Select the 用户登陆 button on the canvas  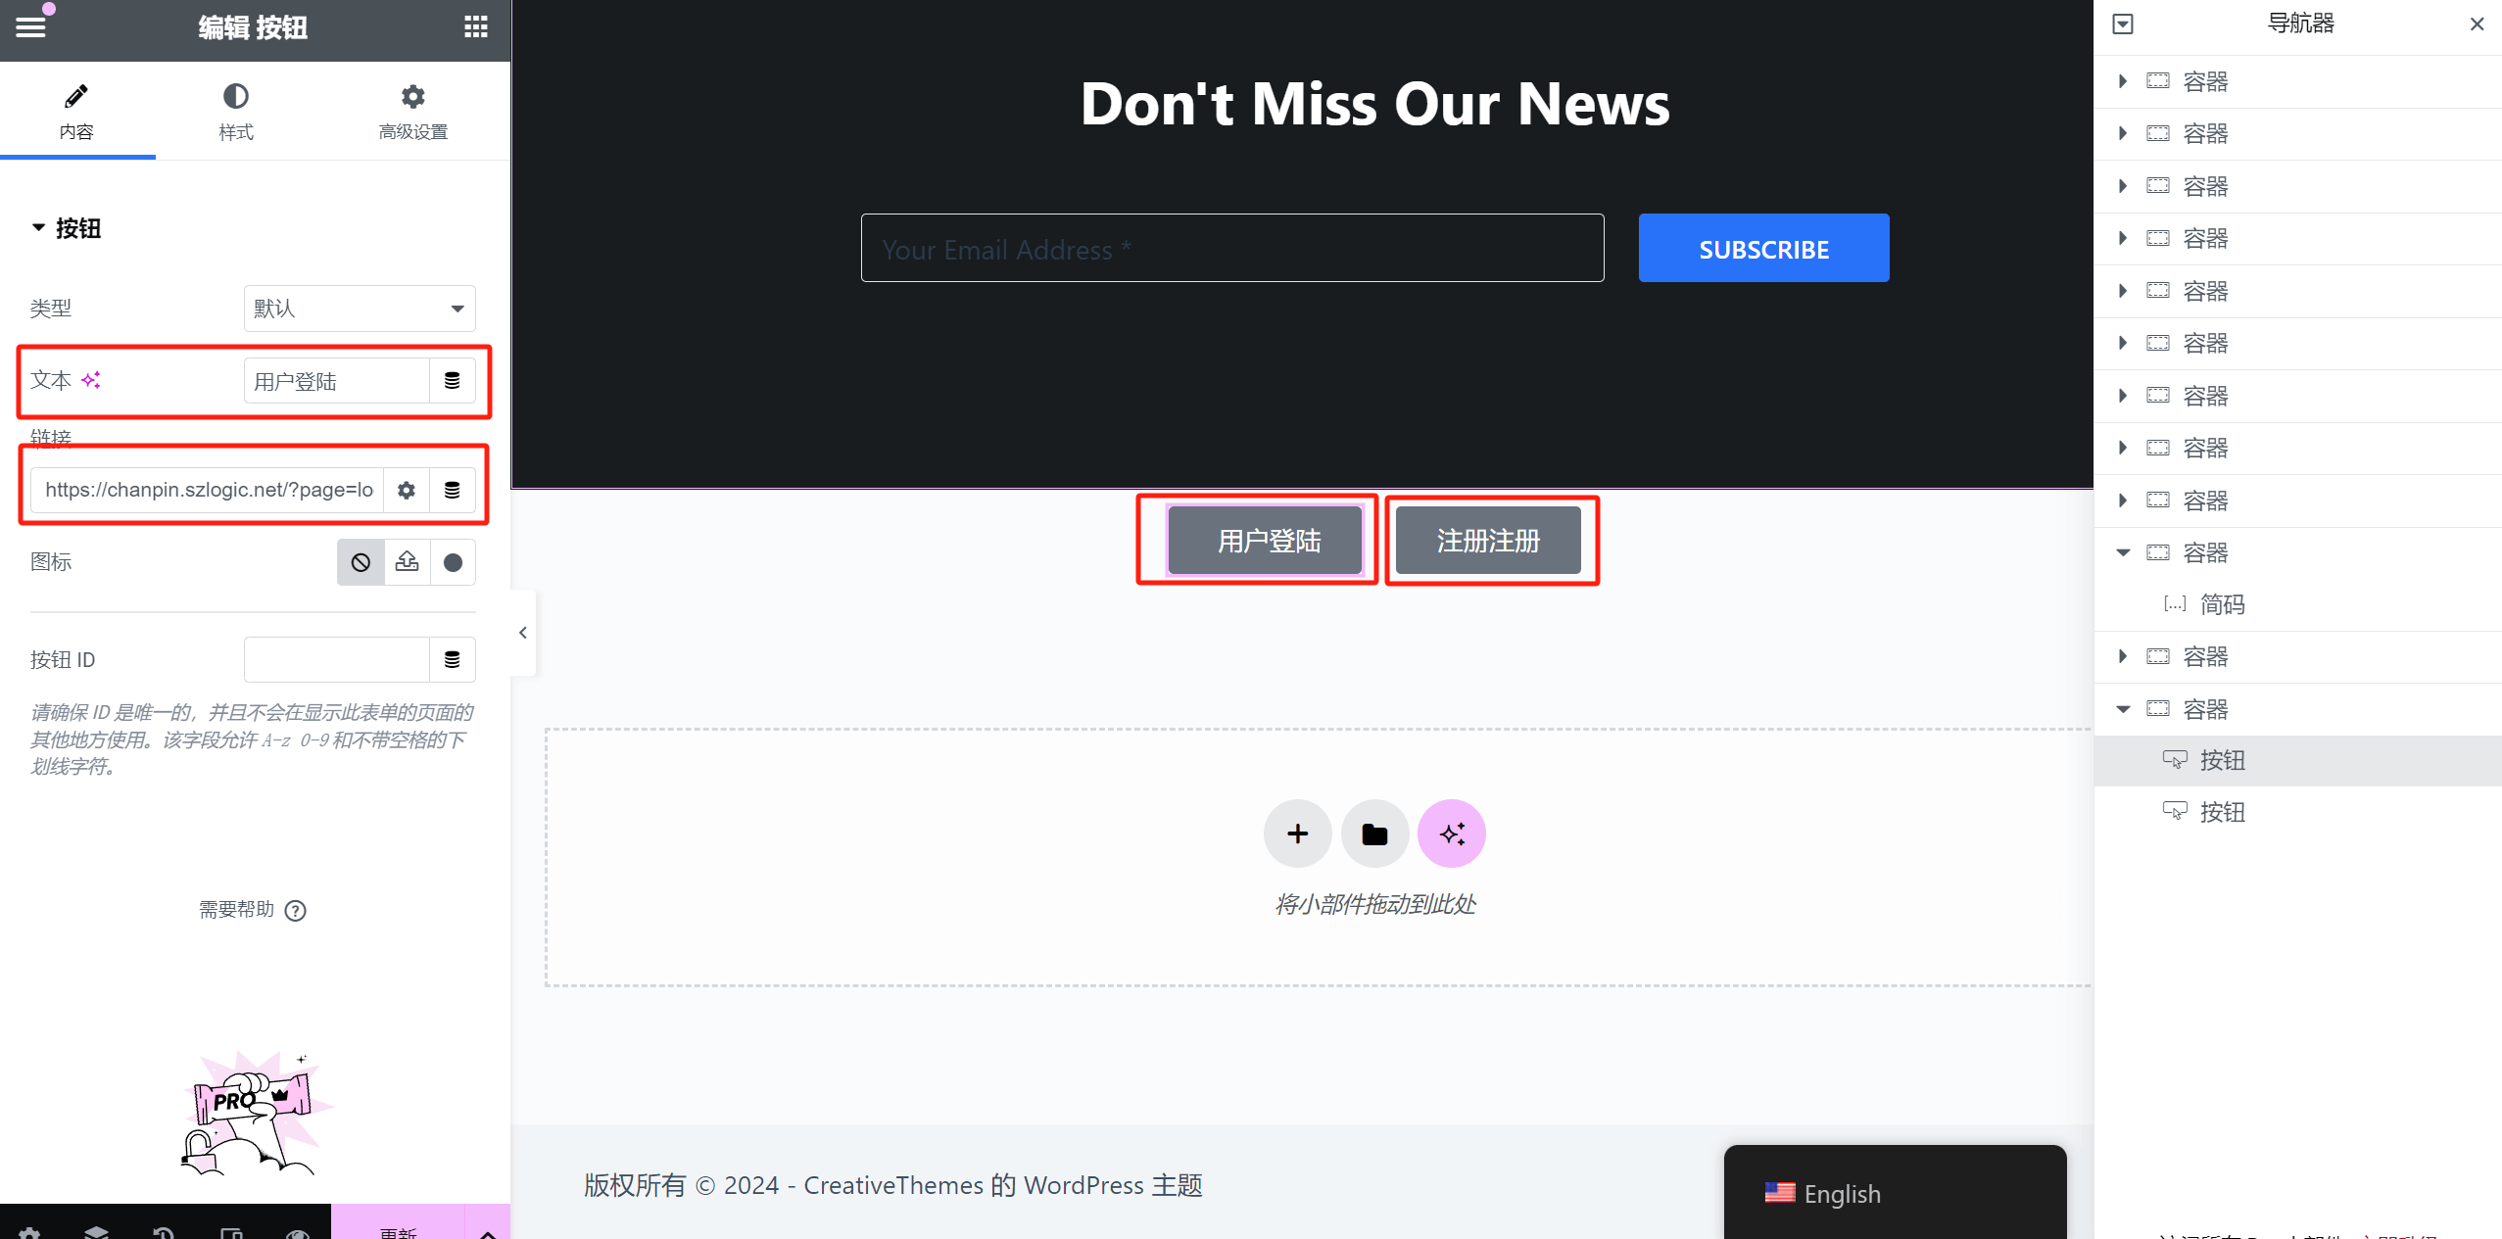coord(1266,541)
